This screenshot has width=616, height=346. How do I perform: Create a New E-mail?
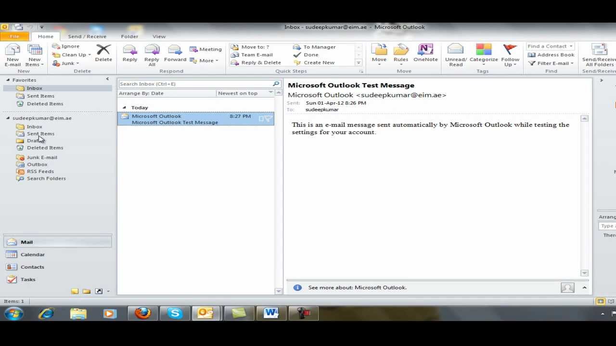pos(13,55)
